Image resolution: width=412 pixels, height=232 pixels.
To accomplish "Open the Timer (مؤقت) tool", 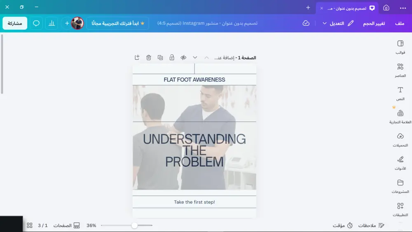I will (x=343, y=225).
